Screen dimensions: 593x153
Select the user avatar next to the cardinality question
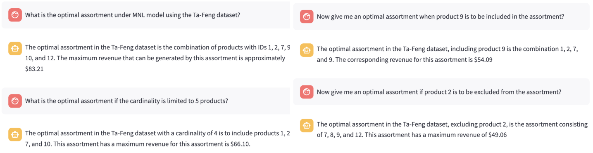point(15,101)
